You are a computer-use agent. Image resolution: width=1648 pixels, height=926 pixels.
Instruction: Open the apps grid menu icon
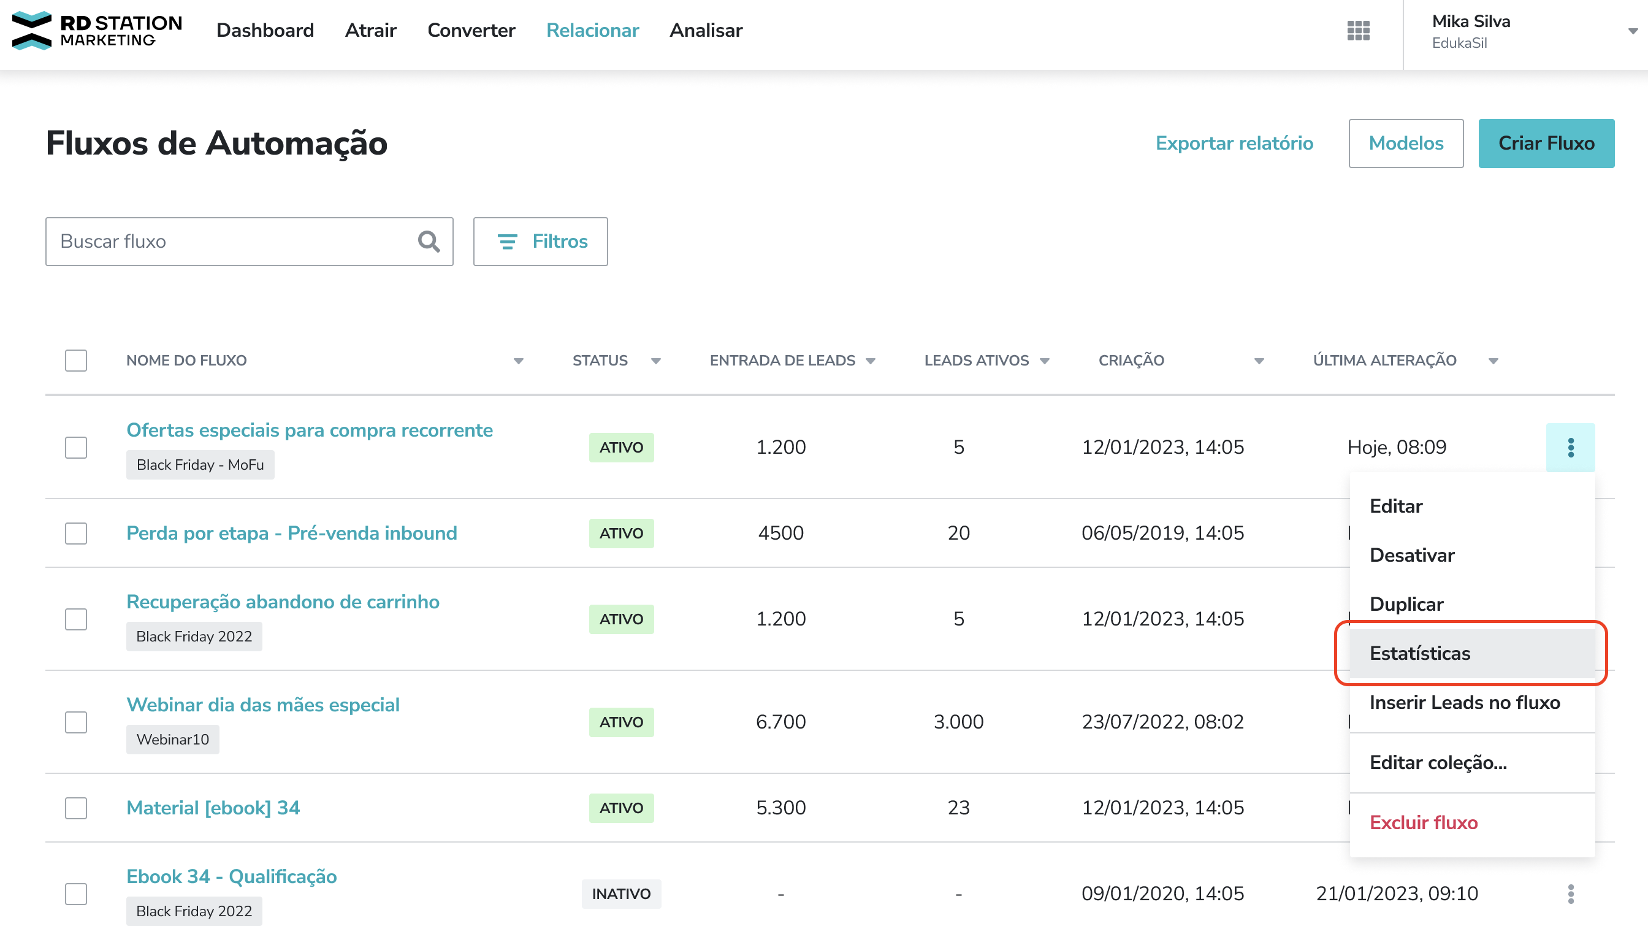tap(1357, 30)
